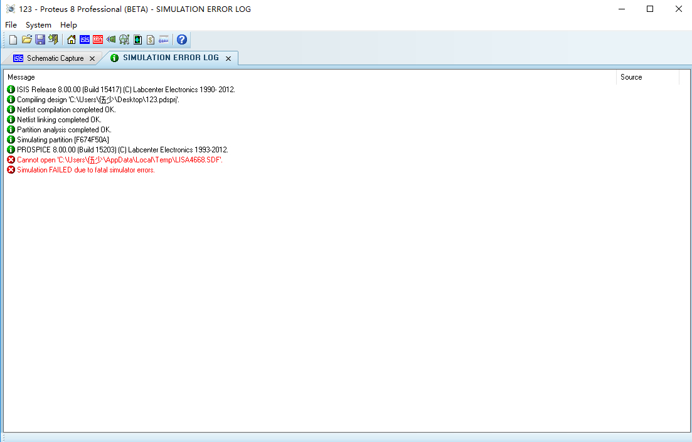This screenshot has width=692, height=442.
Task: Go to the Home page icon
Action: pyautogui.click(x=72, y=39)
